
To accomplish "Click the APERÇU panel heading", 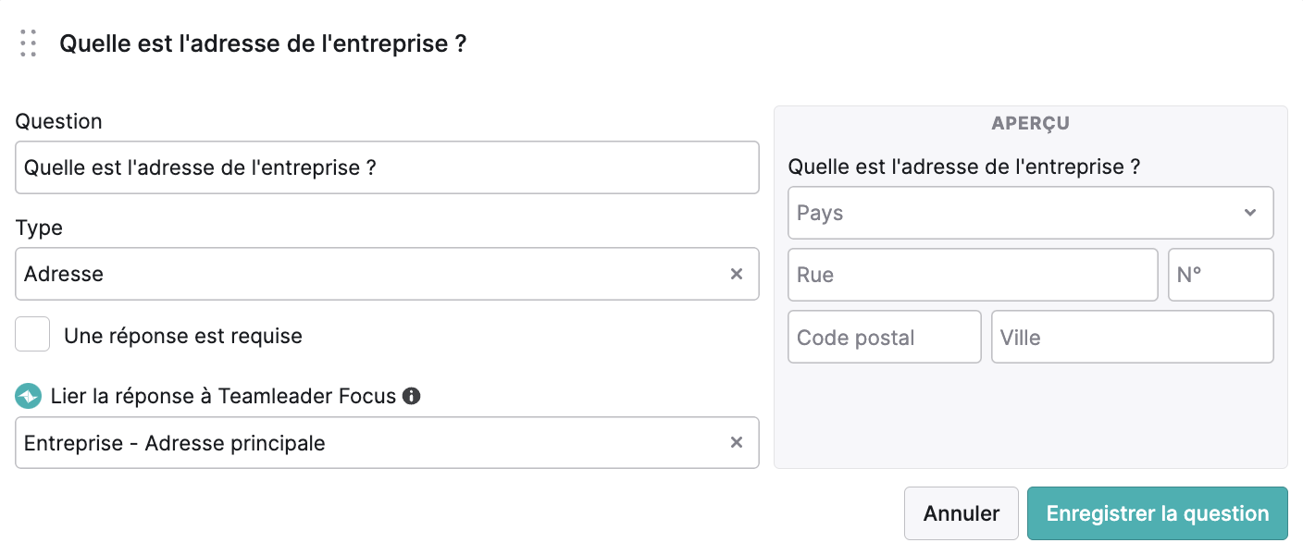I will (x=1030, y=123).
